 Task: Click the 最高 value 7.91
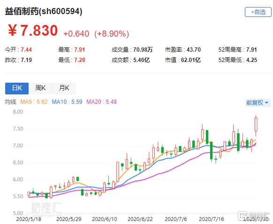80,50
